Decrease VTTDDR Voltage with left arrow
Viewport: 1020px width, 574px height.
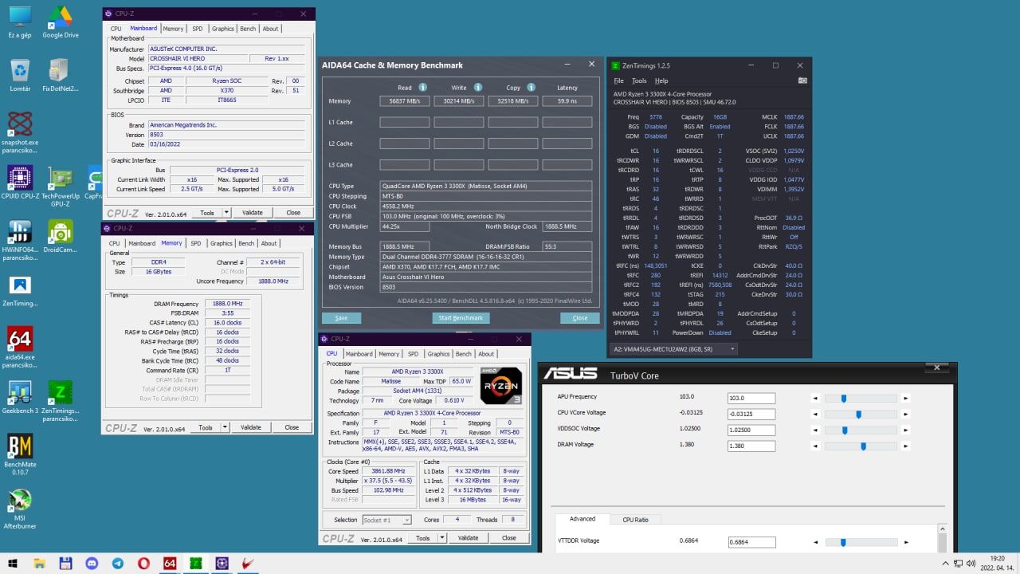(x=814, y=542)
